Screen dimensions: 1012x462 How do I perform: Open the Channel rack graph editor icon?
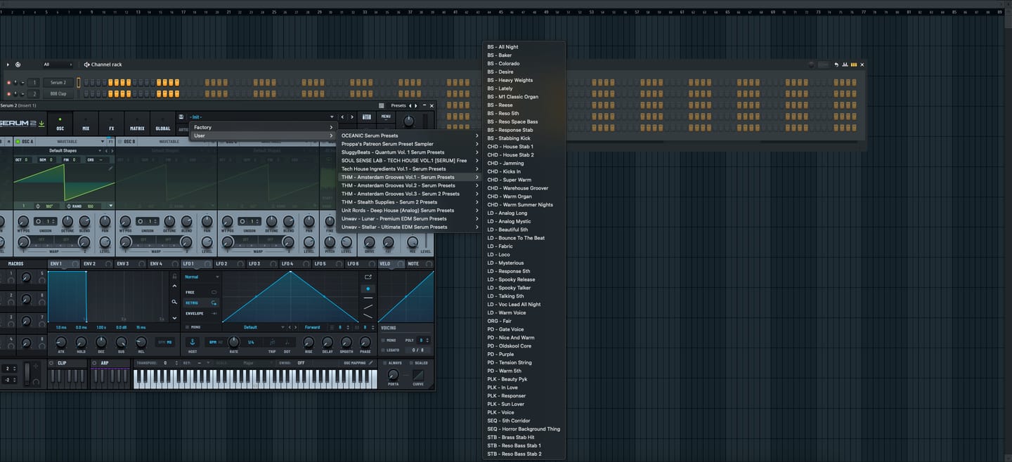(845, 65)
